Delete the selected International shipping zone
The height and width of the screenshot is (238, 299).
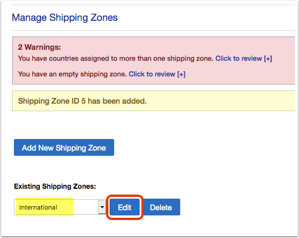tap(161, 207)
